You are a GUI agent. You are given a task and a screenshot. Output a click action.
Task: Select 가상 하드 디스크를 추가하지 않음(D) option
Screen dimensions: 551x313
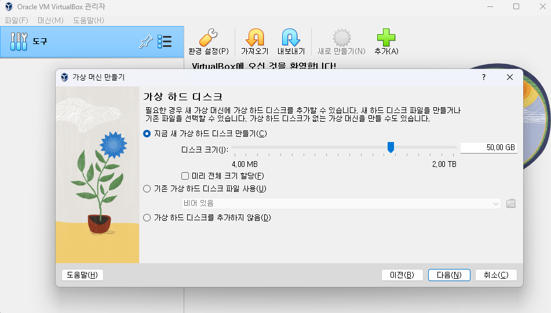tap(207, 218)
